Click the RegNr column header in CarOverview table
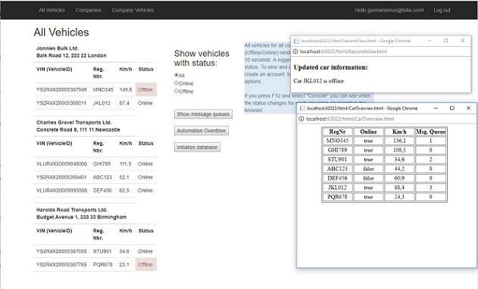Screen dimensions: 478x289 pos(337,132)
